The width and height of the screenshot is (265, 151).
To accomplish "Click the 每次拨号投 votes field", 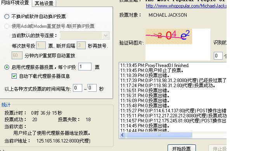I will pos(41,45).
